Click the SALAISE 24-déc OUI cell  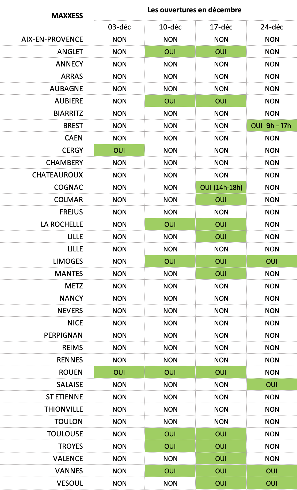click(x=272, y=384)
